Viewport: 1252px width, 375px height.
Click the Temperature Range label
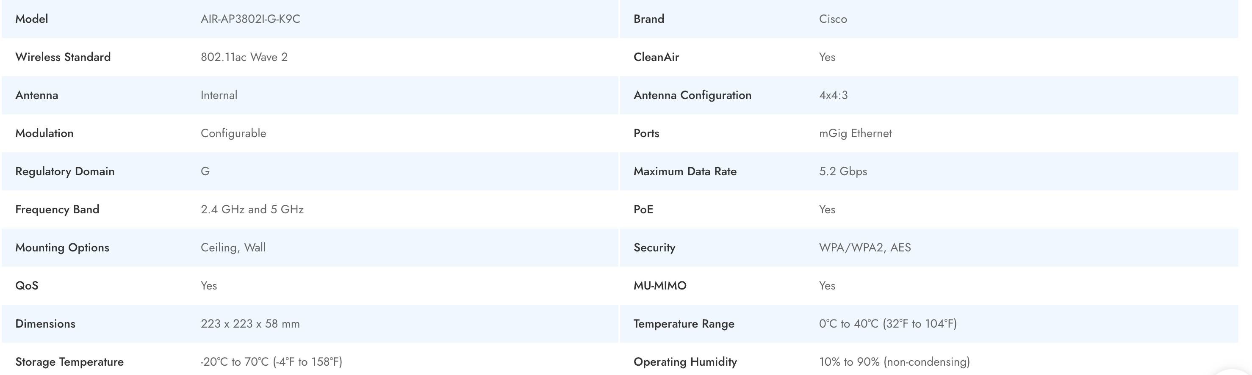coord(683,323)
